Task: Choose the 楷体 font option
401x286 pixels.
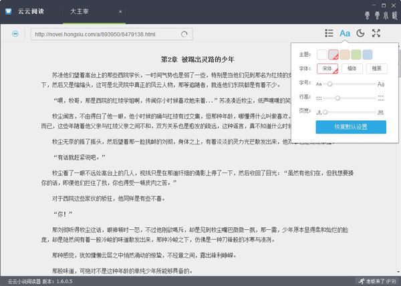Action: click(352, 69)
